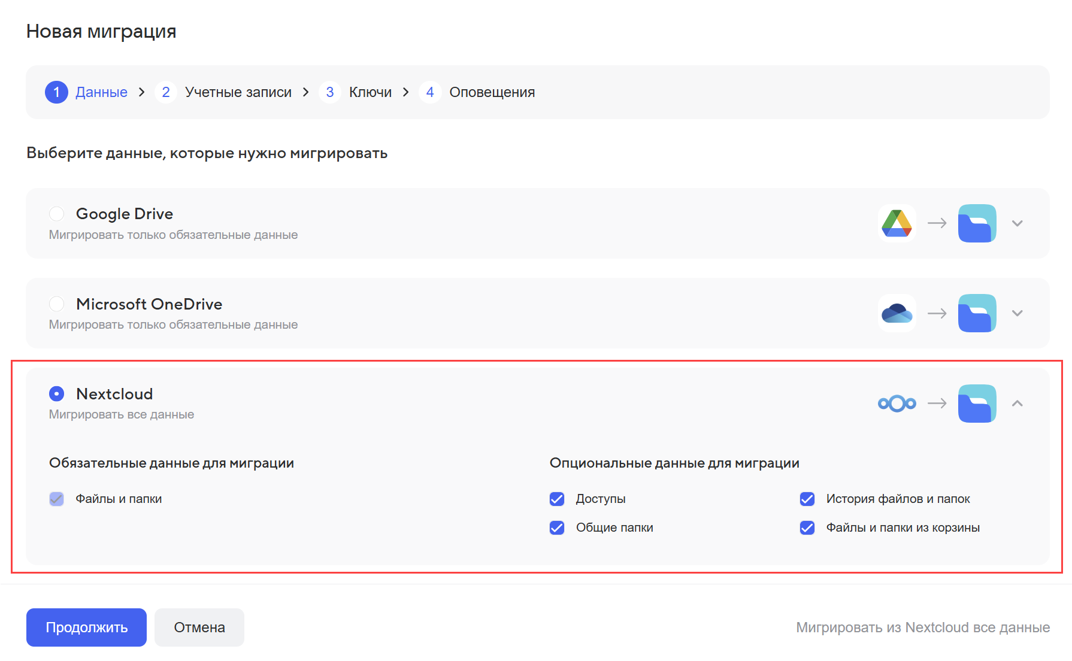Click the Nextcloud logo icon

click(897, 404)
